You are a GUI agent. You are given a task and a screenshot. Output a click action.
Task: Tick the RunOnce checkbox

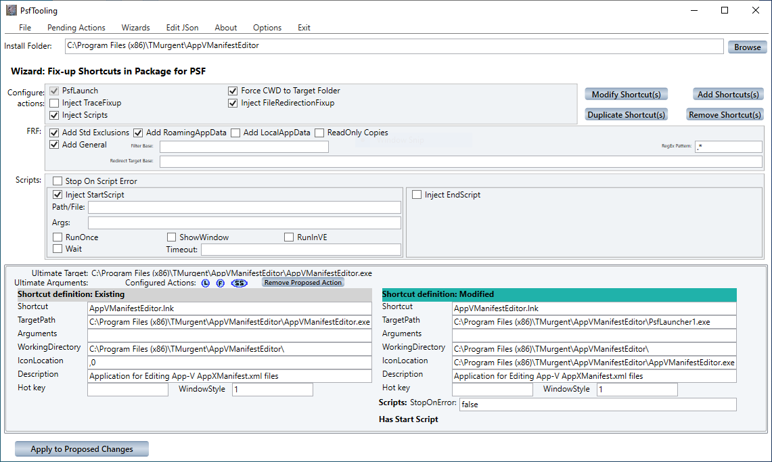tap(58, 237)
